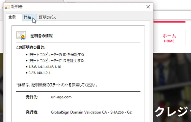191x122 pixels.
Task: Click the 発行者 label
Action: coord(32,112)
